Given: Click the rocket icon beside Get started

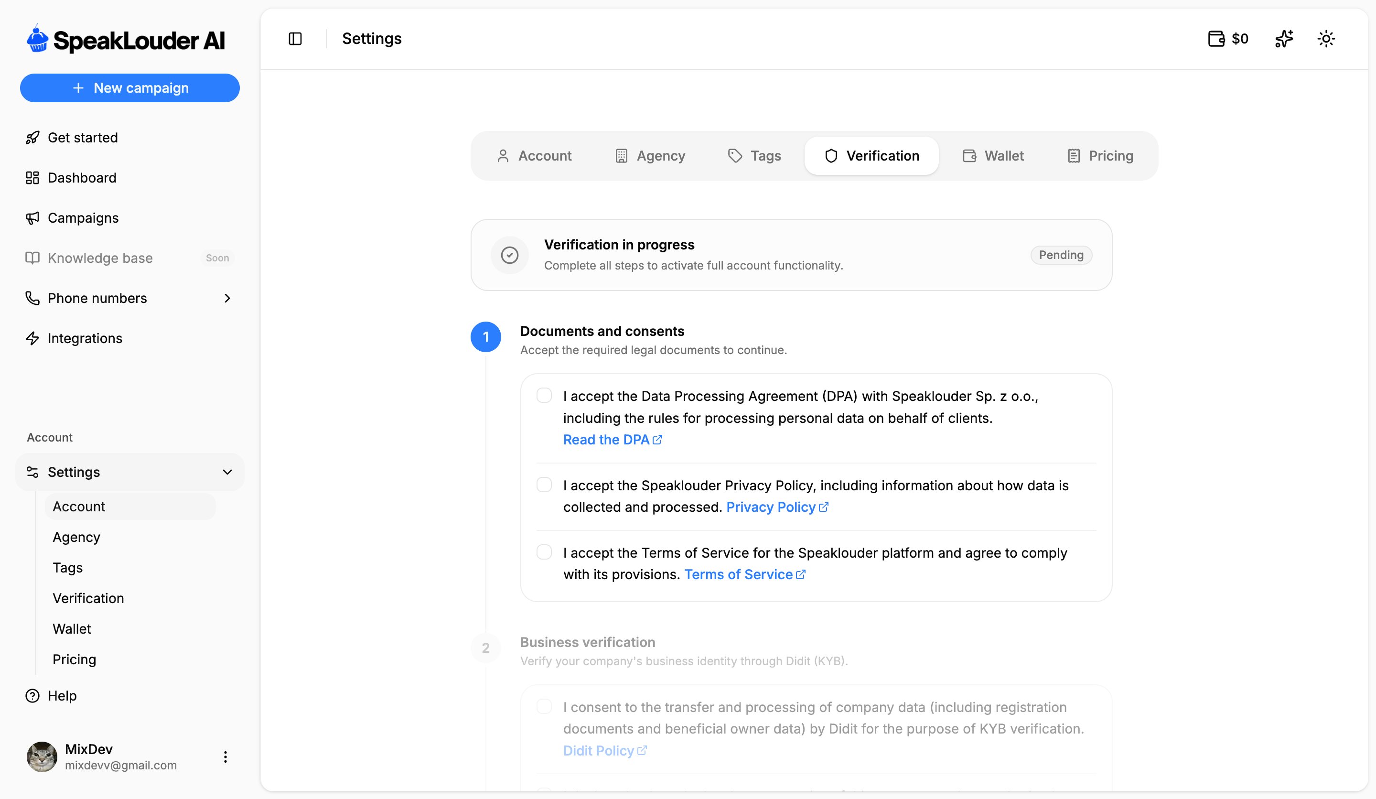Looking at the screenshot, I should coord(32,138).
